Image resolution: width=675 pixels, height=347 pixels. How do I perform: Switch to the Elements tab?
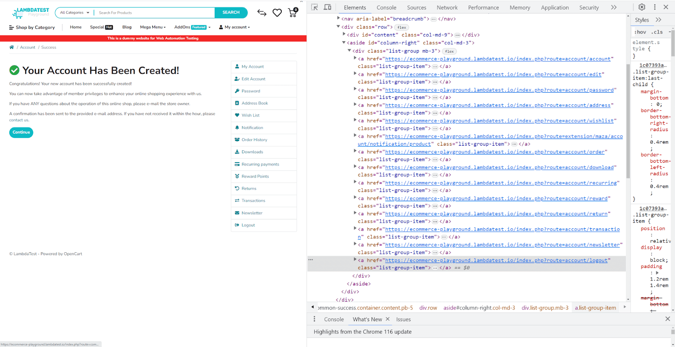click(x=355, y=8)
